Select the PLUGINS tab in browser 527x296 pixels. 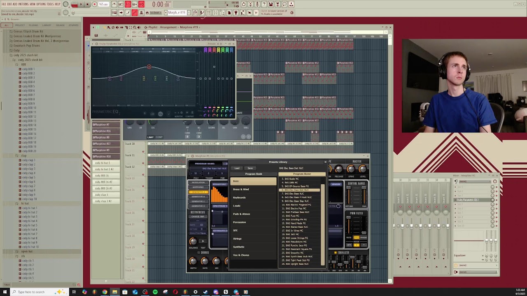click(x=33, y=25)
